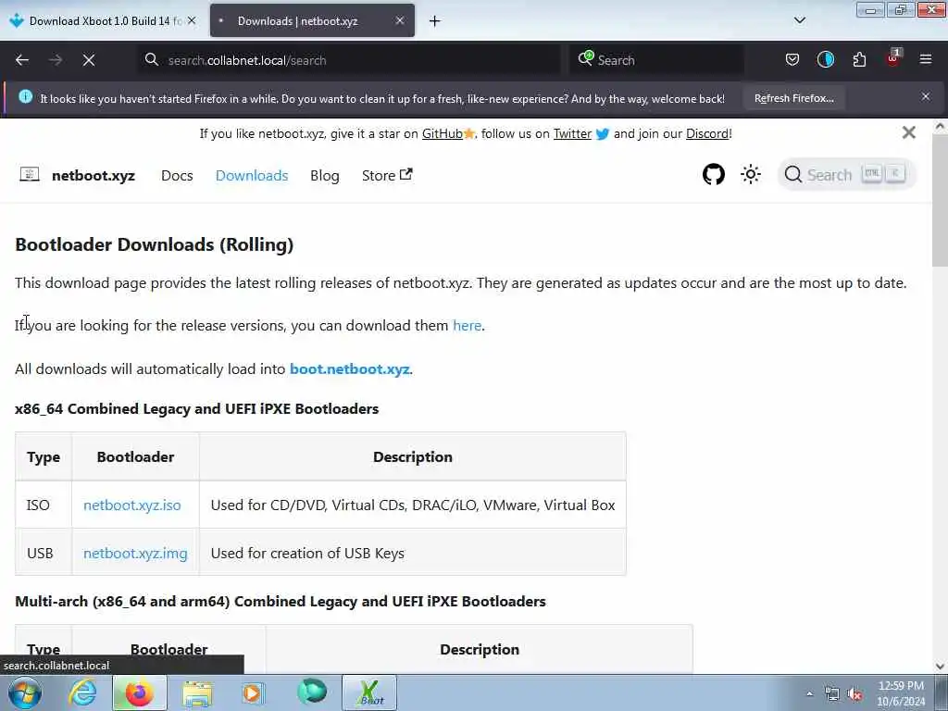Dismiss the Firefox refresh notification bar

[x=926, y=96]
